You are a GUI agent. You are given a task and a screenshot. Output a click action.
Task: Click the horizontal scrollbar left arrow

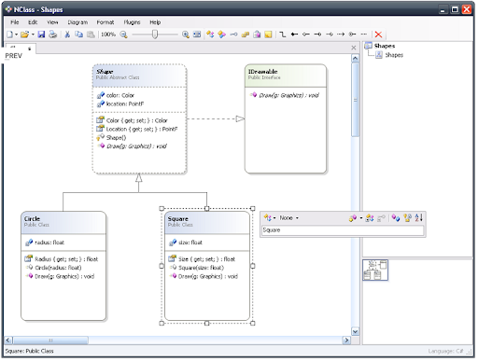(8, 340)
